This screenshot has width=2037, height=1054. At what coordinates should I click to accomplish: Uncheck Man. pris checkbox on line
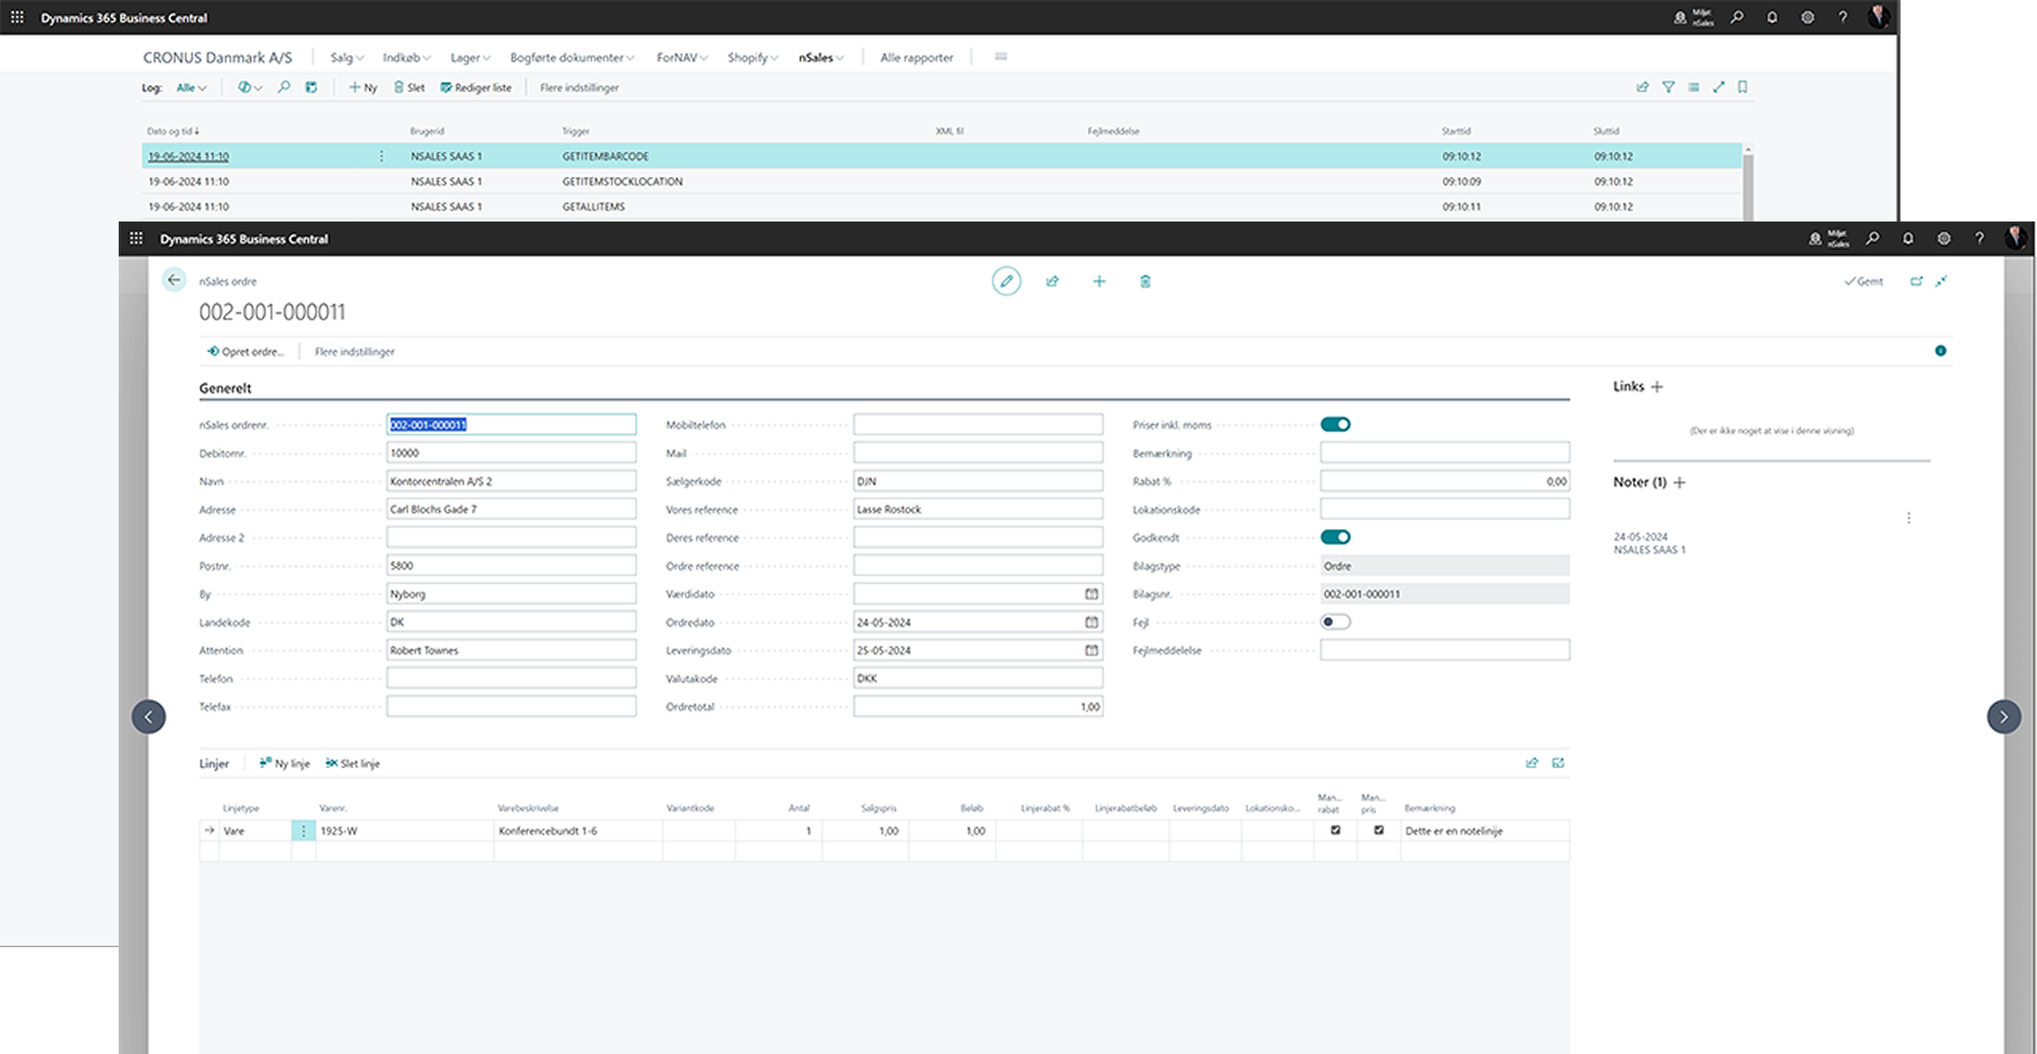tap(1378, 831)
